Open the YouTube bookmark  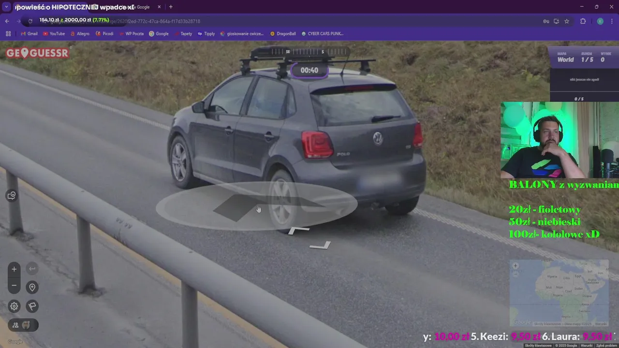54,34
